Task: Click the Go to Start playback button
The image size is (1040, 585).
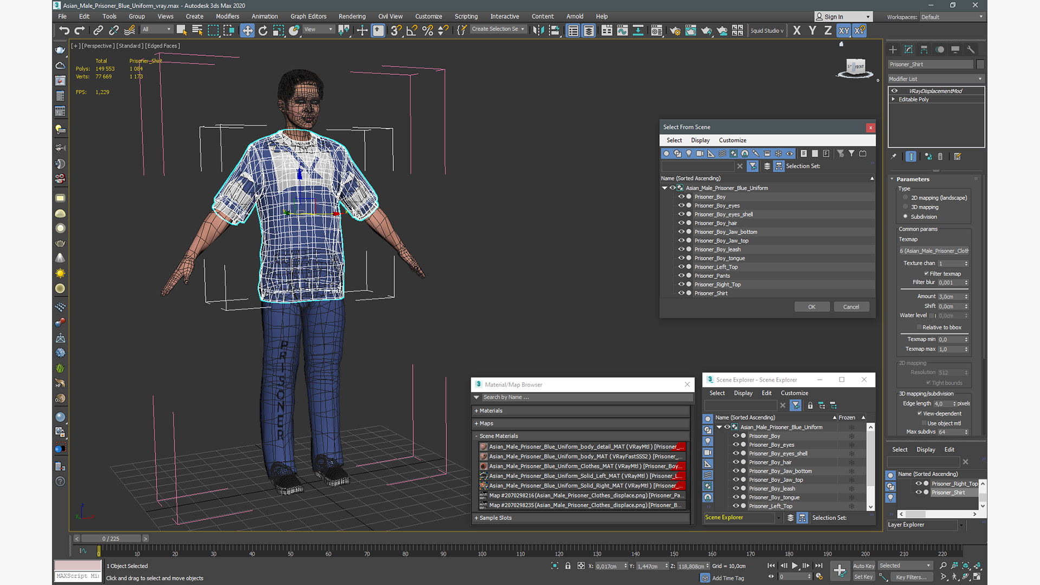Action: (x=771, y=565)
